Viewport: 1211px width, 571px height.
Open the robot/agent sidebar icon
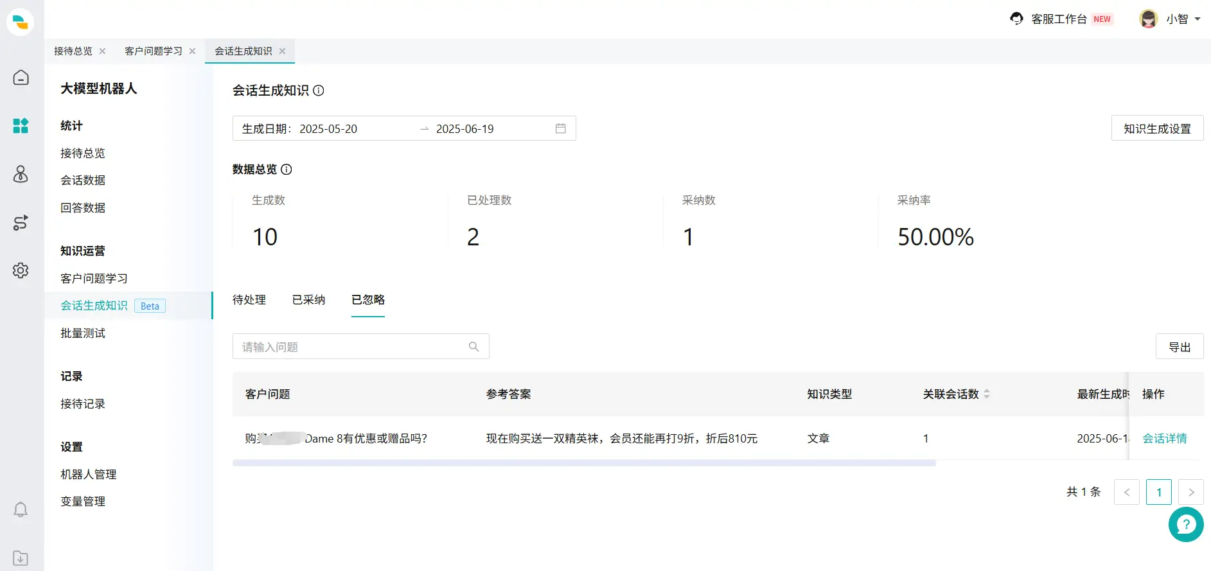coord(21,174)
